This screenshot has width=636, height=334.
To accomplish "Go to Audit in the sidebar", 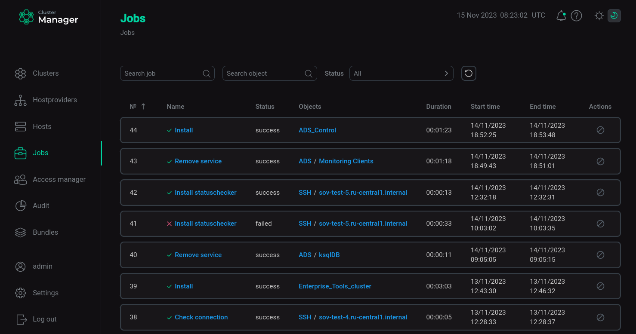I will 41,206.
